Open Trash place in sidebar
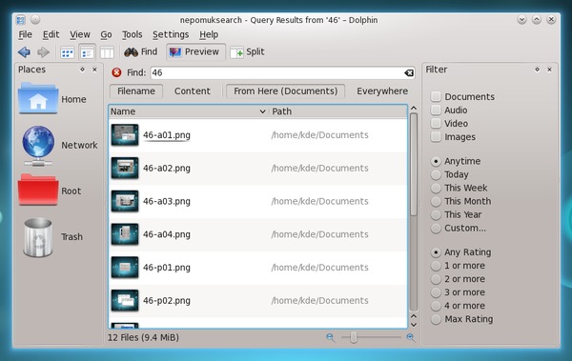This screenshot has height=361, width=572. click(x=53, y=237)
